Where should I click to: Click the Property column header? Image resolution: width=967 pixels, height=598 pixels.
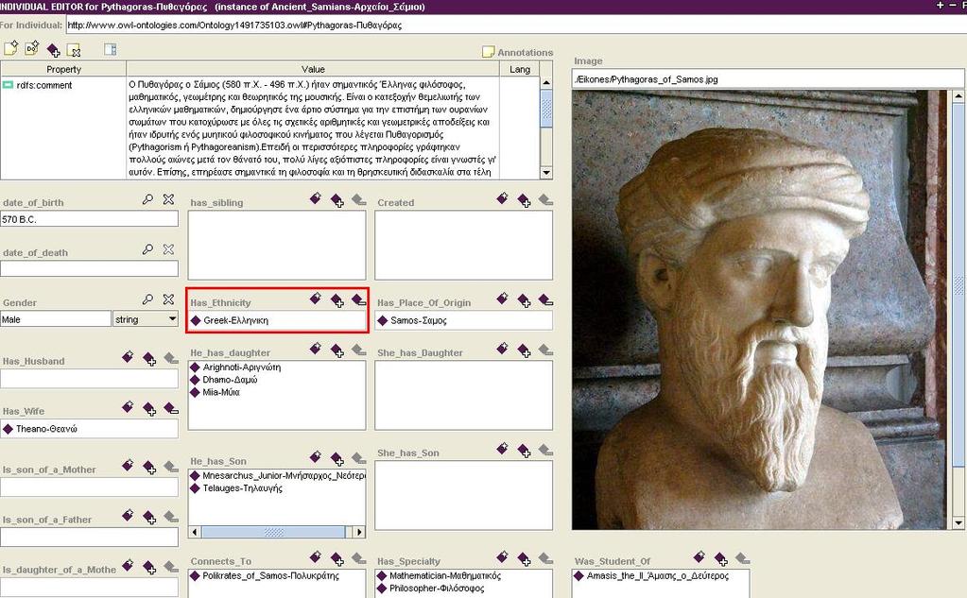(x=63, y=69)
